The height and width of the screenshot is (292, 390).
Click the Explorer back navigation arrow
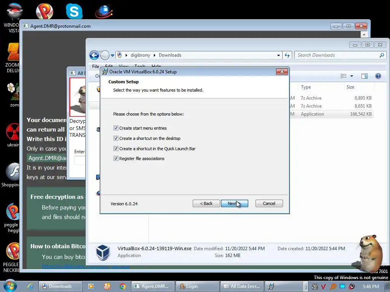tap(94, 55)
